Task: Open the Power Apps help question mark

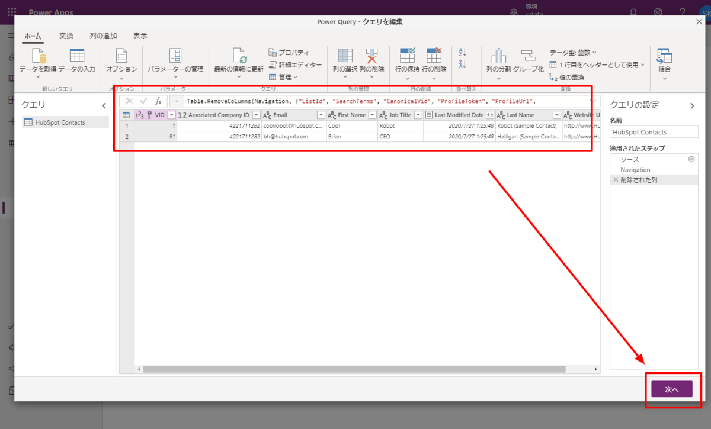Action: tap(683, 12)
